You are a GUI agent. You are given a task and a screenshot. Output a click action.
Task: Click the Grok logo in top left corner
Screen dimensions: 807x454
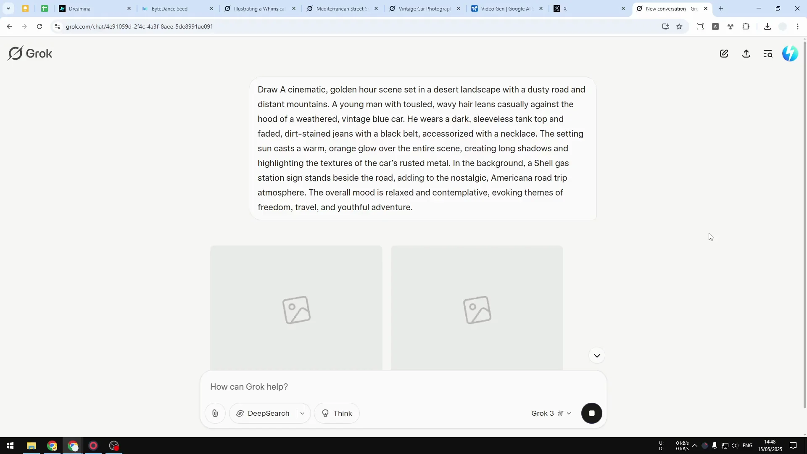(x=29, y=53)
